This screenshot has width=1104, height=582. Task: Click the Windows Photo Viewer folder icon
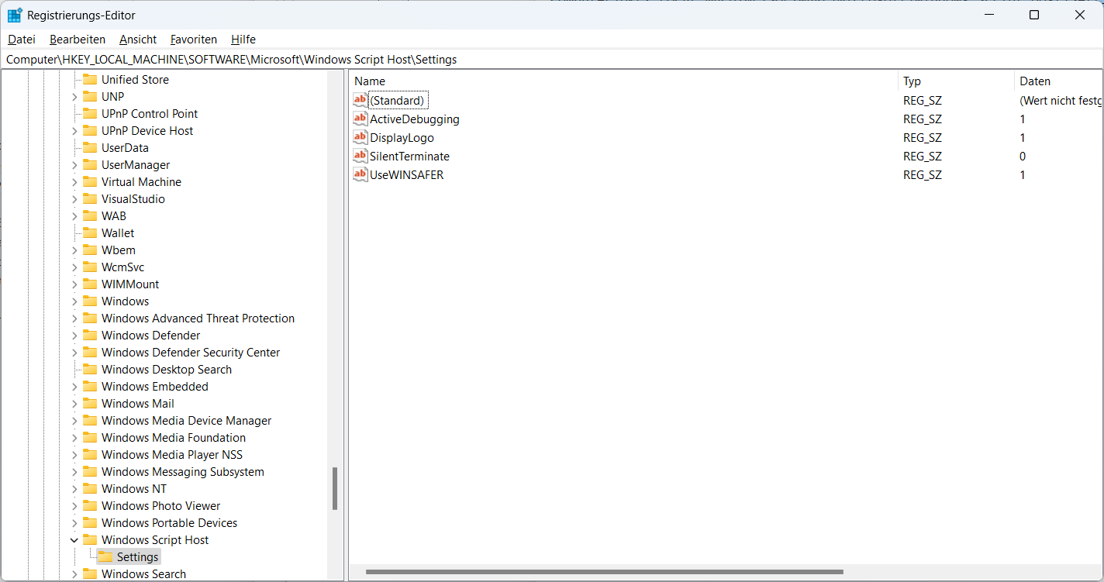tap(90, 506)
